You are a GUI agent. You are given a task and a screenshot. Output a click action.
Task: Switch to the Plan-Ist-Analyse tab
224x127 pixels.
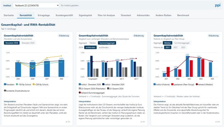coord(106,15)
